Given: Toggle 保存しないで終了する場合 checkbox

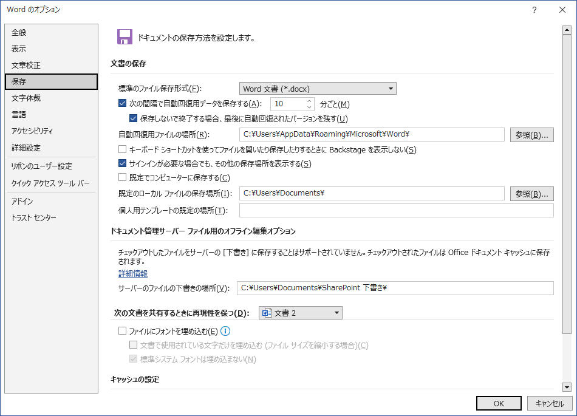Looking at the screenshot, I should [133, 118].
